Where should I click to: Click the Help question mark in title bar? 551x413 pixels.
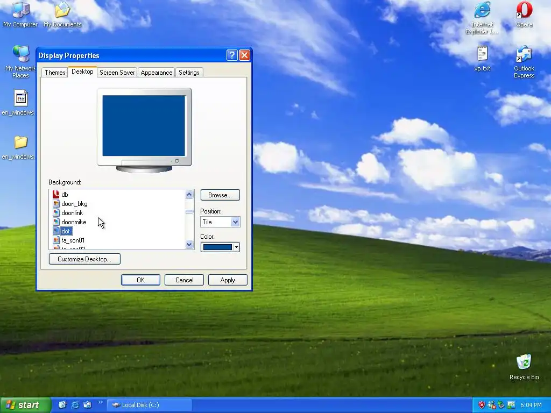(231, 55)
